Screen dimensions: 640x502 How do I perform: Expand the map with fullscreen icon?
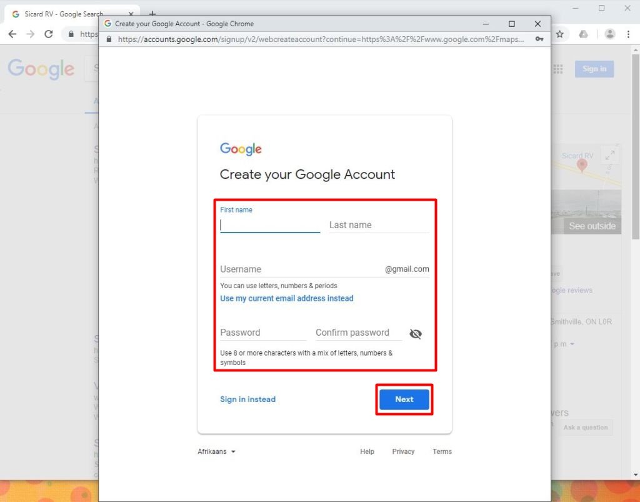(x=610, y=155)
